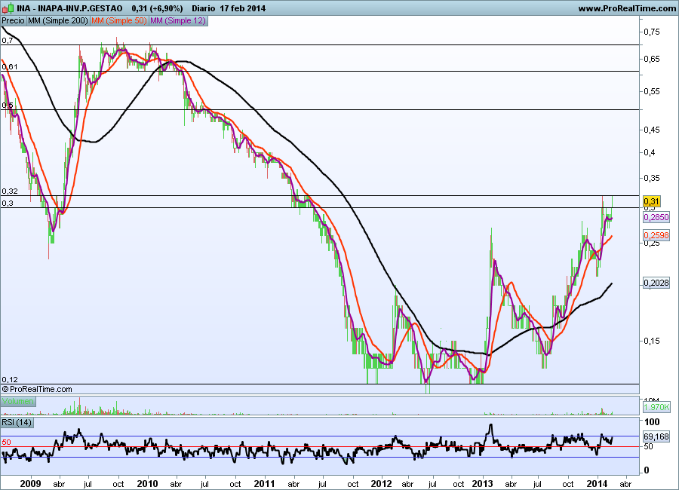Image resolution: width=679 pixels, height=490 pixels.
Task: Click the 2009 year label on time axis
Action: point(30,484)
